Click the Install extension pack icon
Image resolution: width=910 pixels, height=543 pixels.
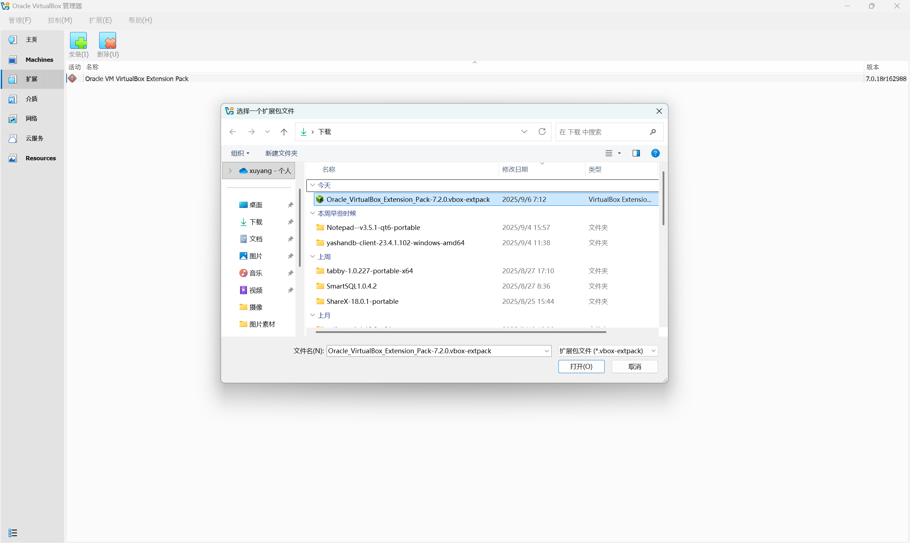click(78, 41)
